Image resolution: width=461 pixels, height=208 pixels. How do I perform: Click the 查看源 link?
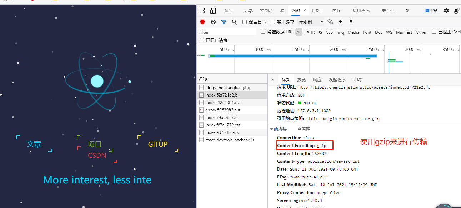(x=304, y=129)
